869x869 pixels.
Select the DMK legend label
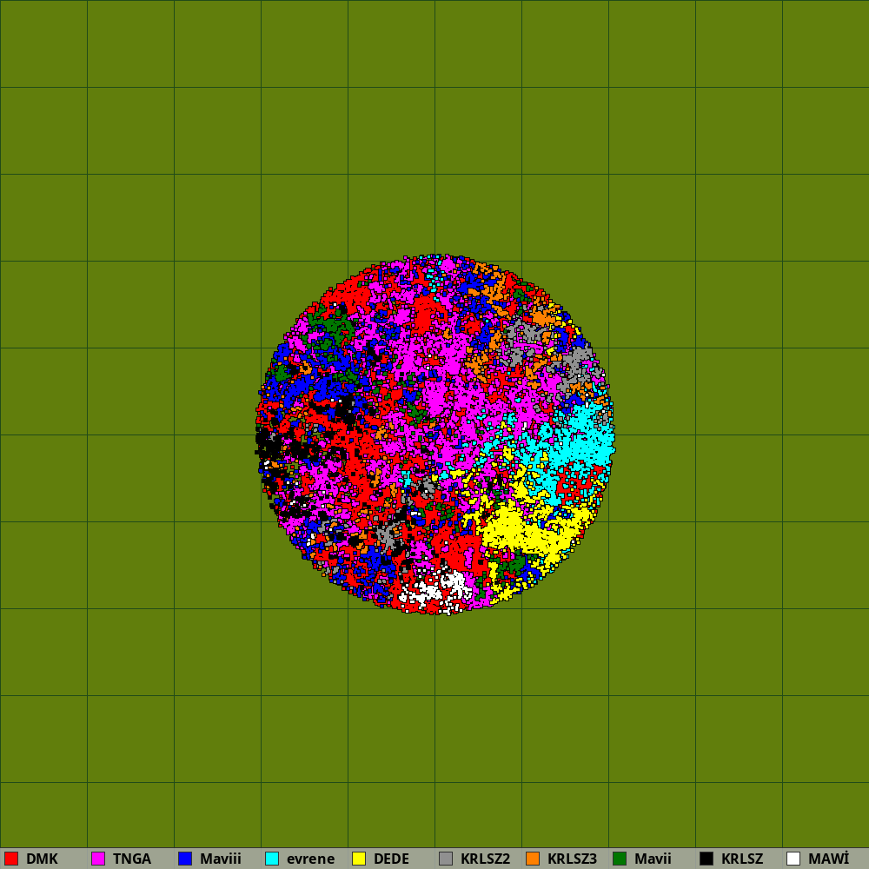(x=42, y=859)
